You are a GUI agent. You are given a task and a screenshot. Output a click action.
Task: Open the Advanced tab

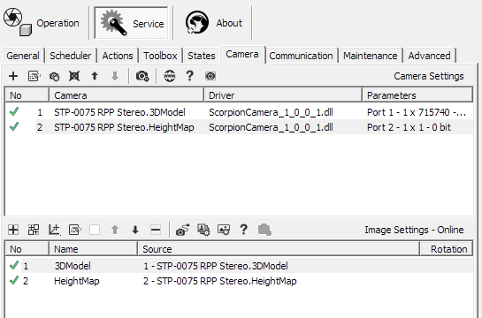[429, 56]
